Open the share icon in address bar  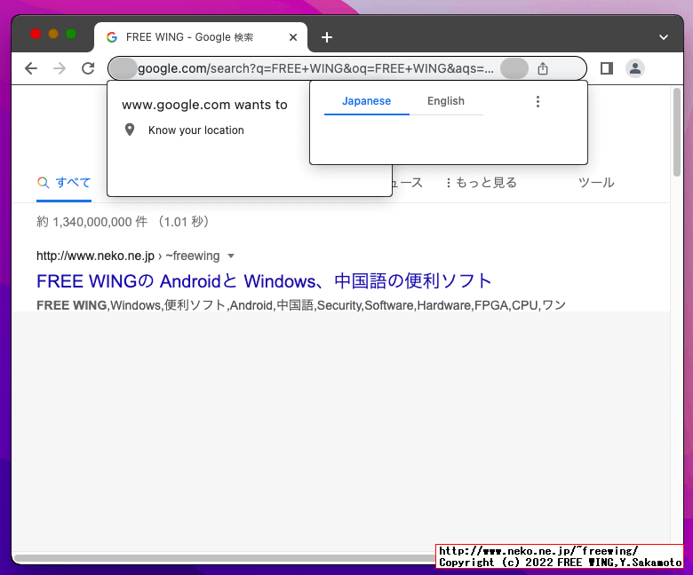coord(543,68)
